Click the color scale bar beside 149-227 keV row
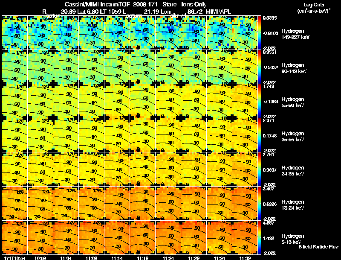This screenshot has height=260, width=341. (259, 33)
